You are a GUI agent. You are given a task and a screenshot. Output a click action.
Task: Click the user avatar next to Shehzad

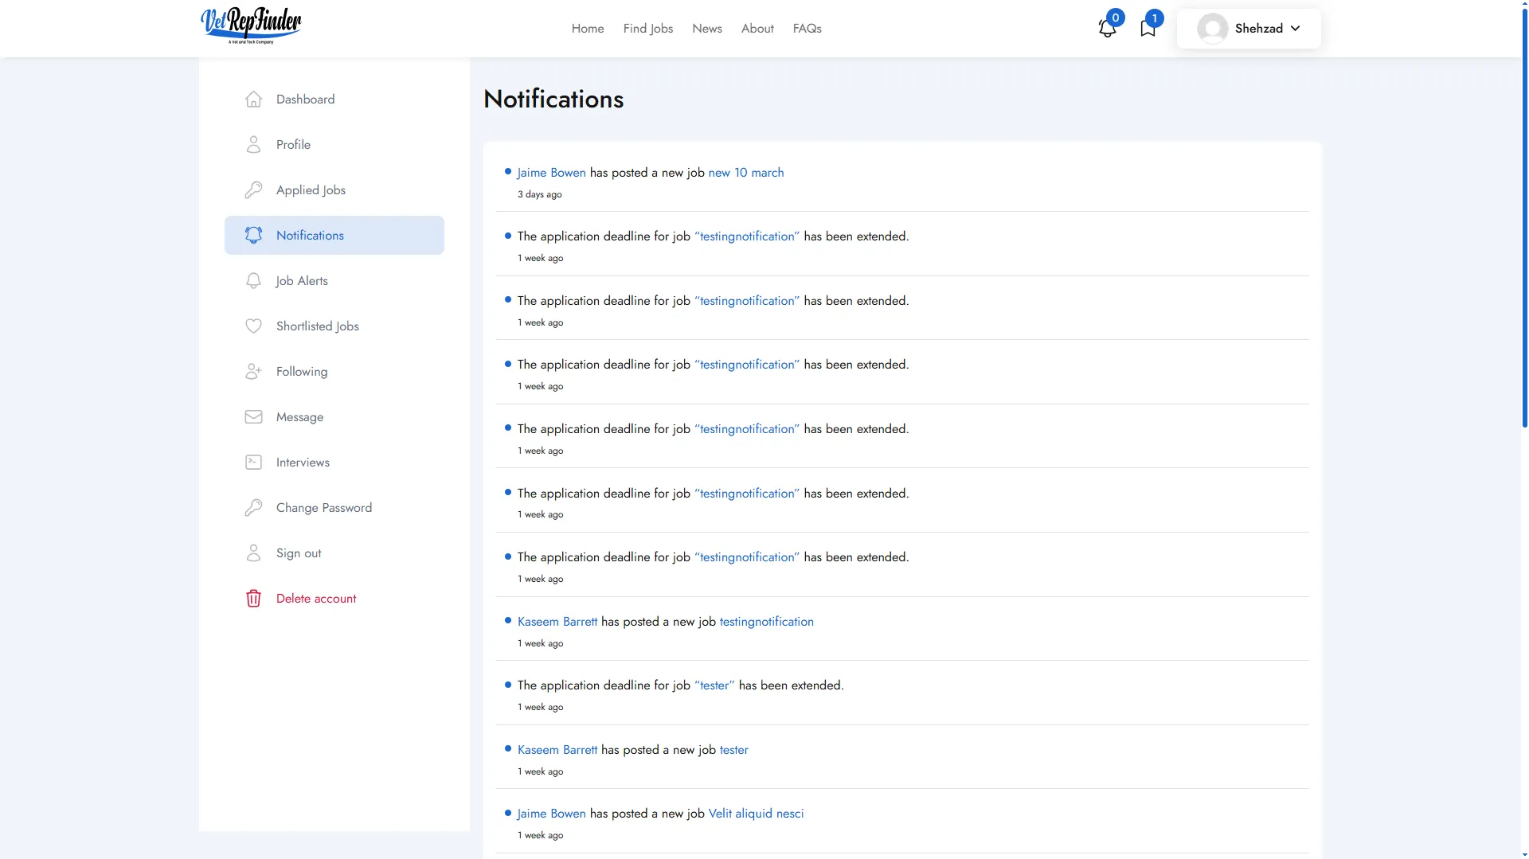[1212, 29]
